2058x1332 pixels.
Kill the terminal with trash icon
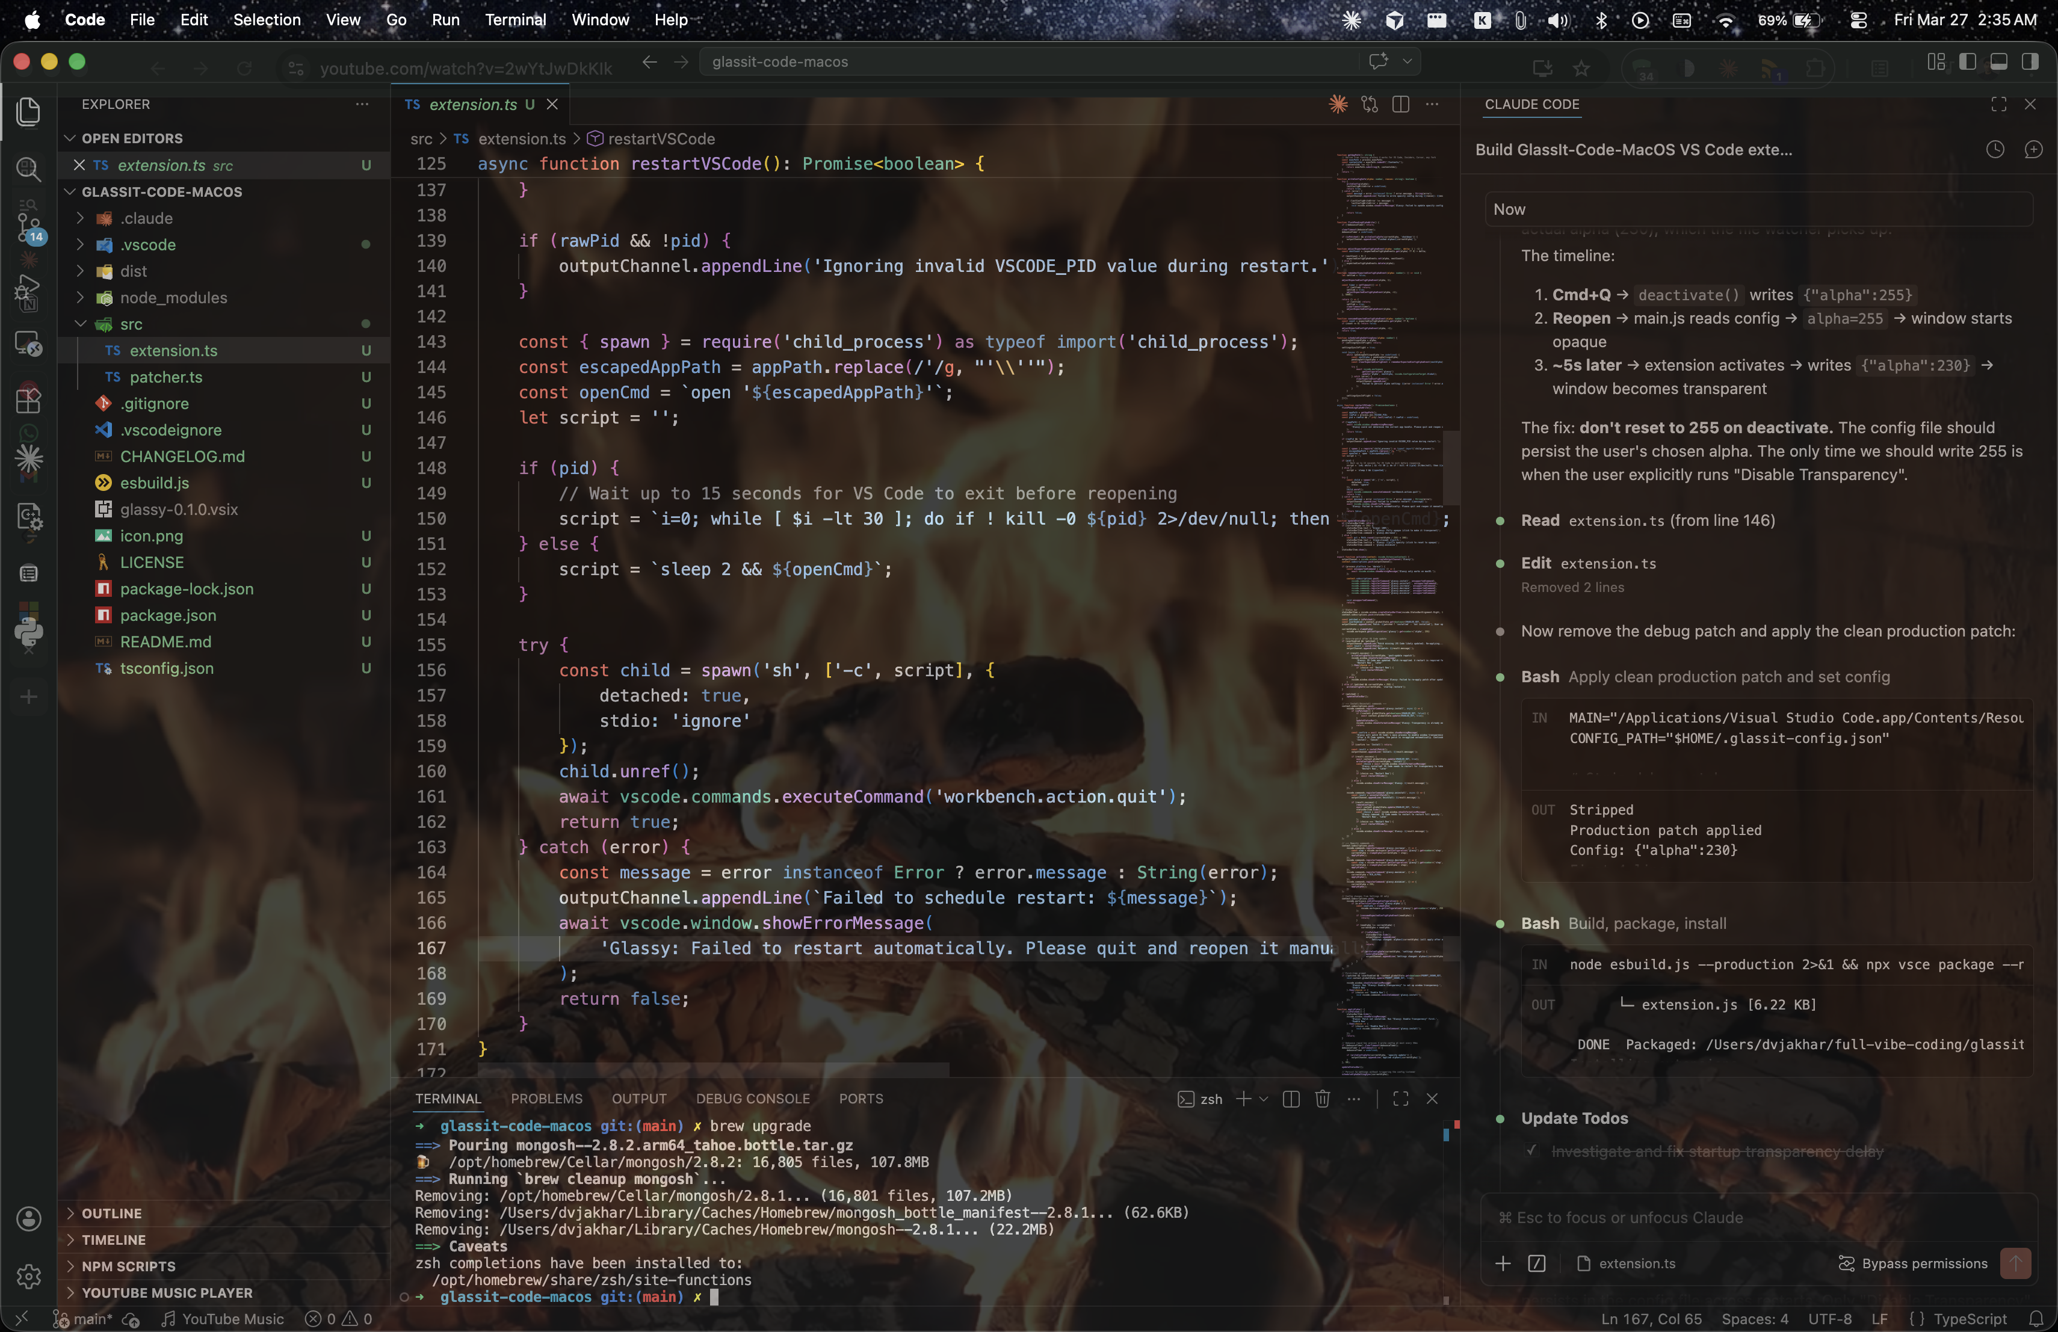[1322, 1099]
